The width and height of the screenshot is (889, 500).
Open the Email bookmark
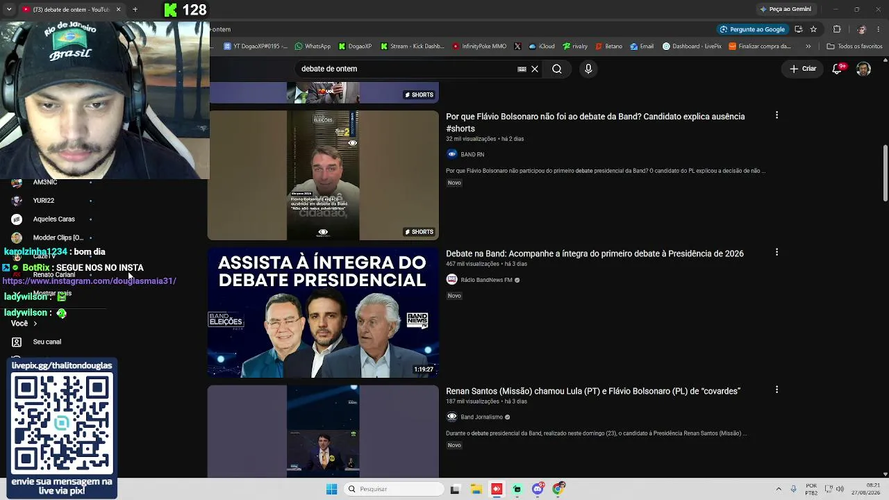[x=642, y=47]
